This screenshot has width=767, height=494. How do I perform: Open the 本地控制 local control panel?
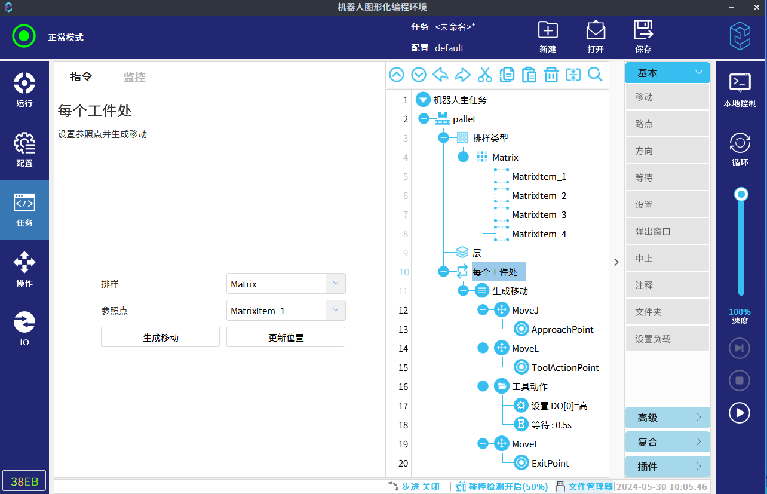(740, 90)
